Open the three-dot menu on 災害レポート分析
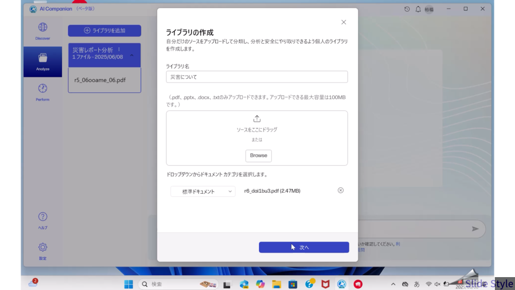This screenshot has height=290, width=515. pyautogui.click(x=119, y=49)
